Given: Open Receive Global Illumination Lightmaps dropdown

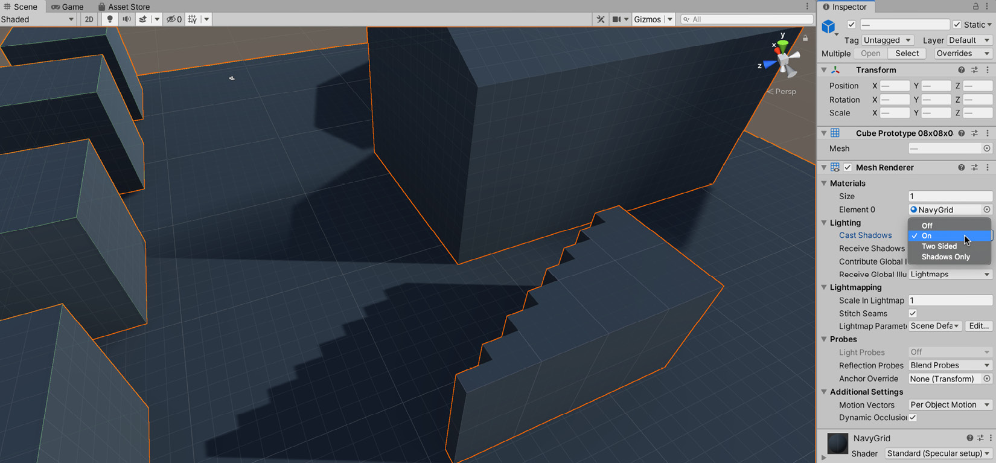Looking at the screenshot, I should click(950, 274).
